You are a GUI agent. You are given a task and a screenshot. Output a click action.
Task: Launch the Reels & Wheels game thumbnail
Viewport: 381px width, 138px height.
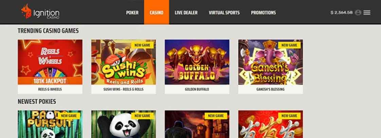[x=50, y=62]
